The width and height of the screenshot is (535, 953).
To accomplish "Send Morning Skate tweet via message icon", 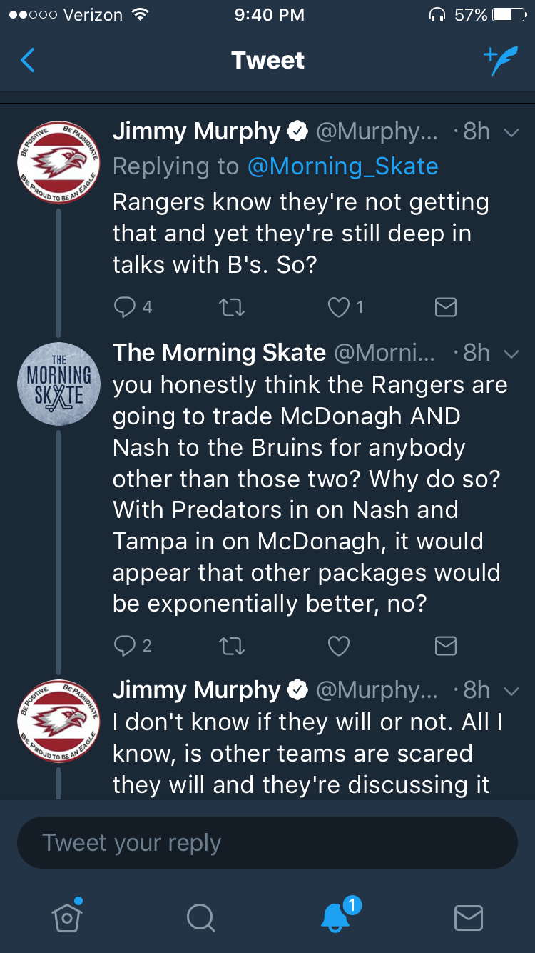I will click(x=445, y=646).
